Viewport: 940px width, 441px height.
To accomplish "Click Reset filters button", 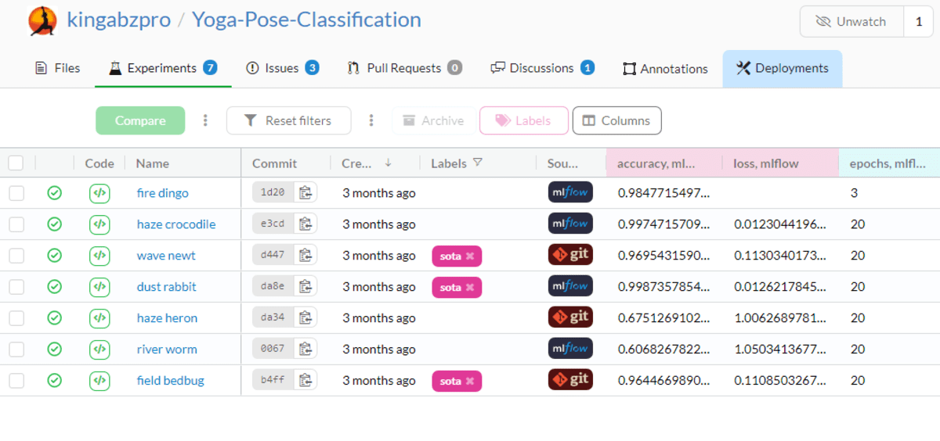I will pos(288,120).
